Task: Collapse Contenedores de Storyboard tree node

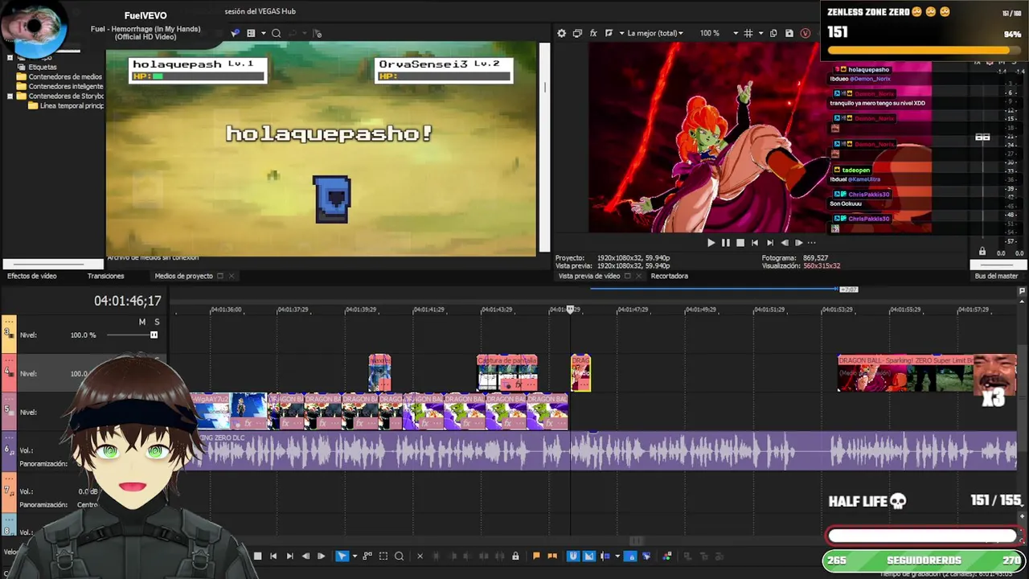Action: click(10, 96)
